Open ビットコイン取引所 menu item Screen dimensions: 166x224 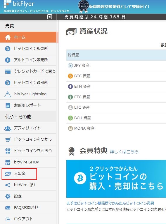(28, 82)
